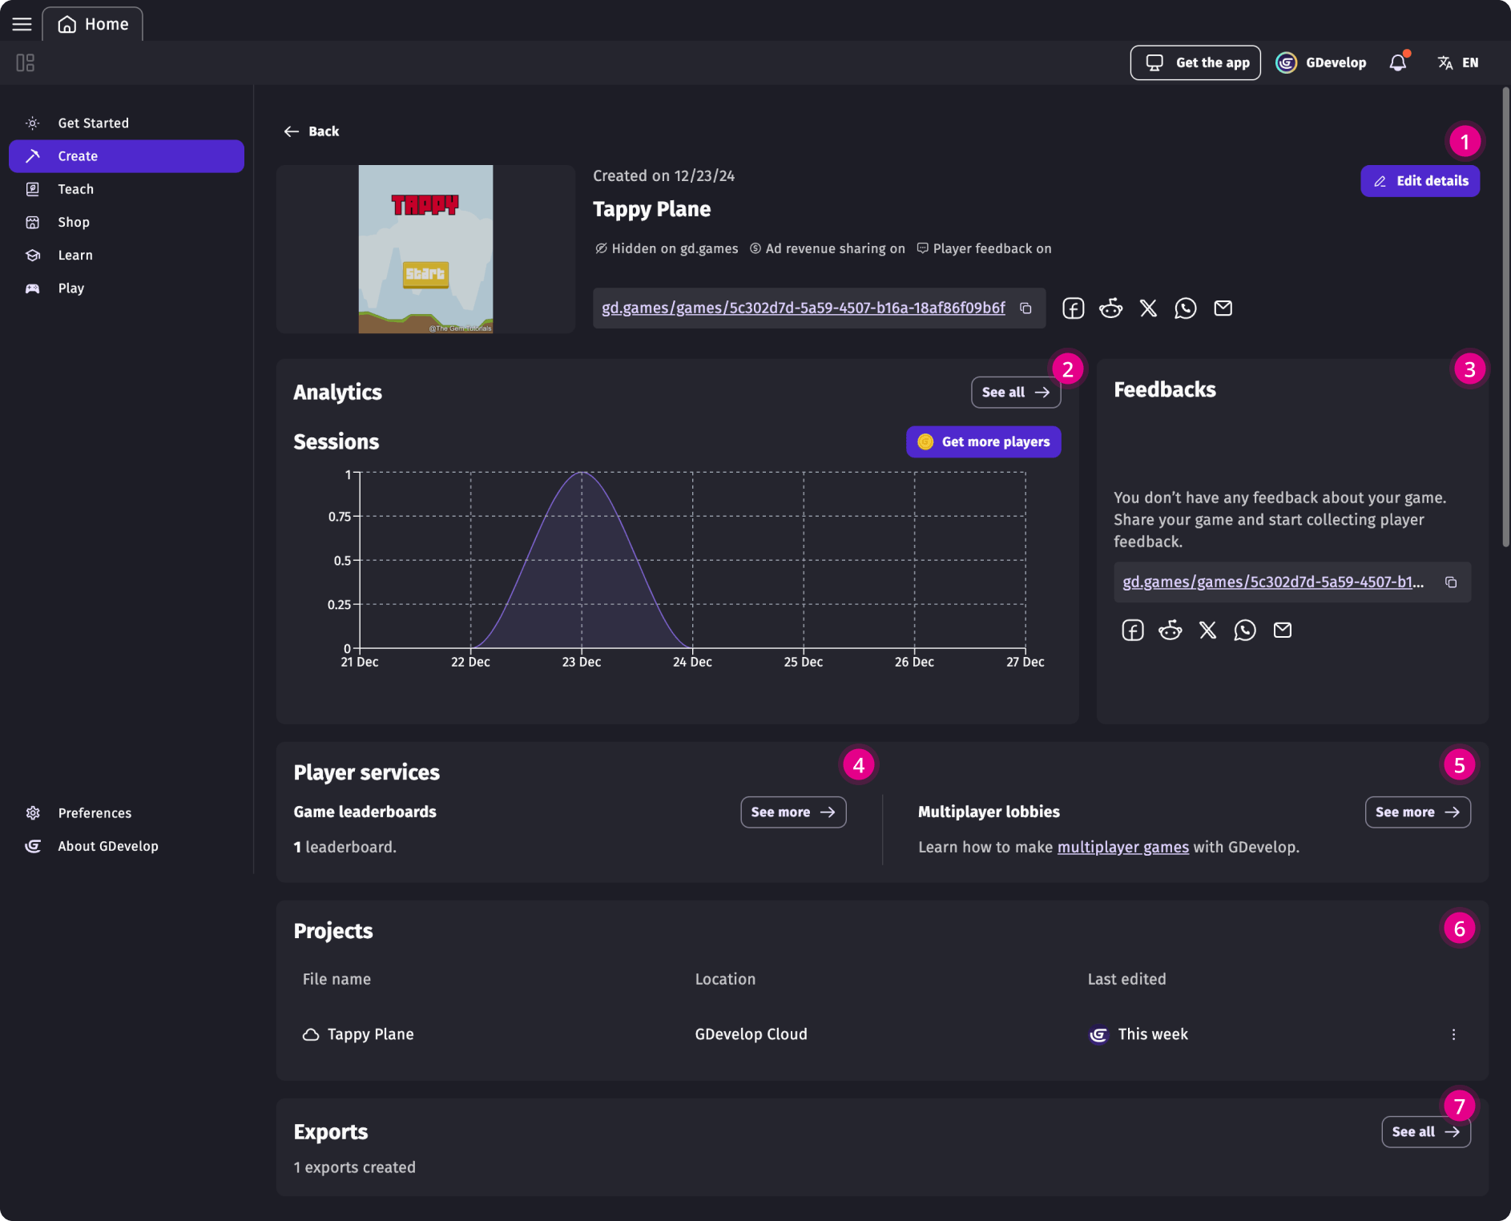Viewport: 1511px width, 1221px height.
Task: Click the Get more players button
Action: coord(983,441)
